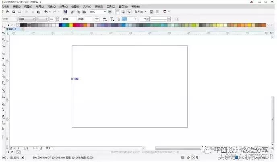
Task: Click the Redo arrow icon
Action: [55, 12]
